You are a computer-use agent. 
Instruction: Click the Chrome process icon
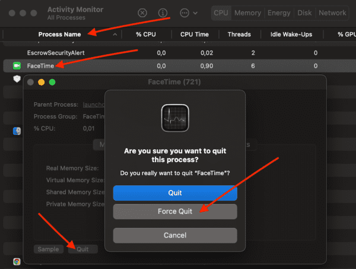pos(17,262)
